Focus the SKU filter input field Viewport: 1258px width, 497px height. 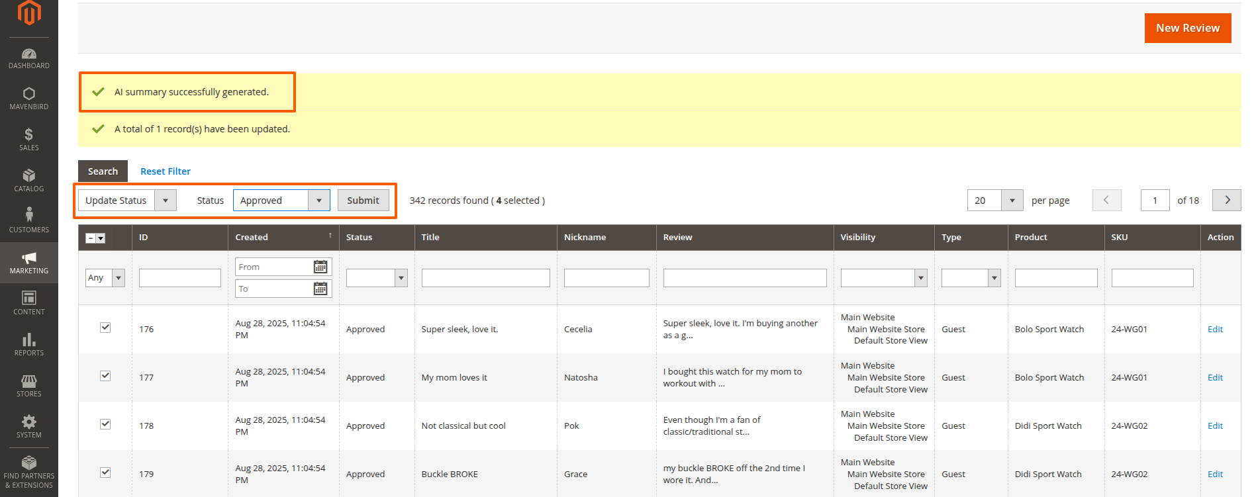[1152, 278]
